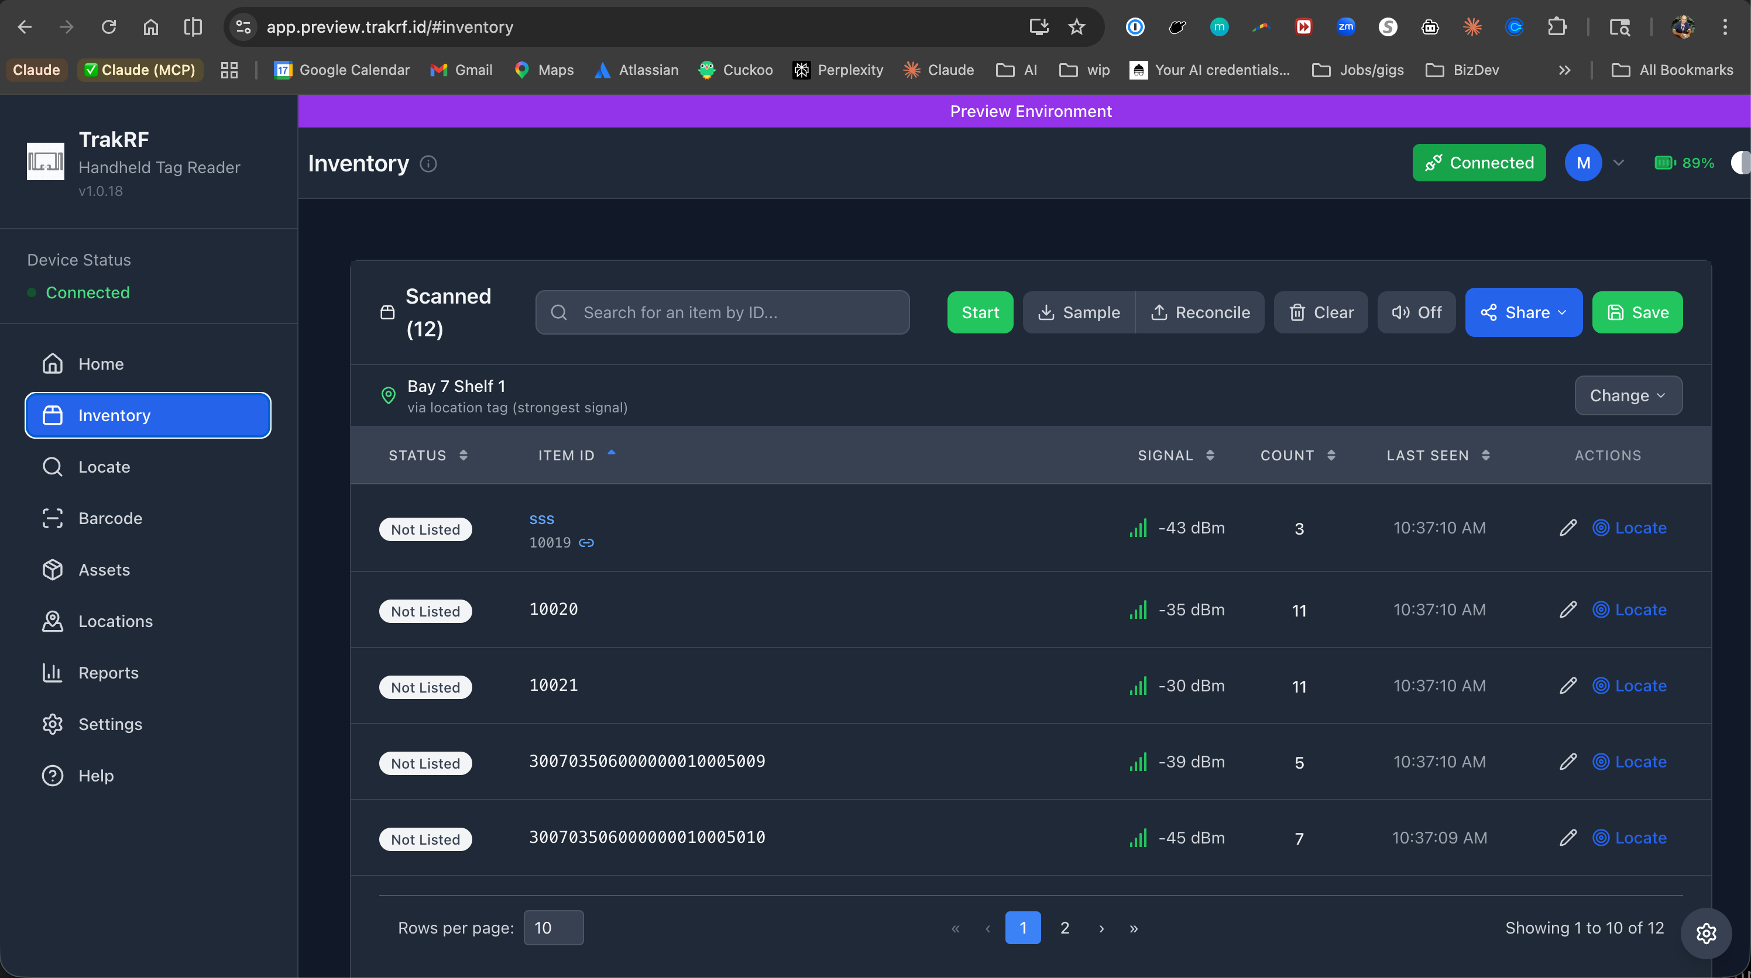Download Sample data button

point(1079,312)
